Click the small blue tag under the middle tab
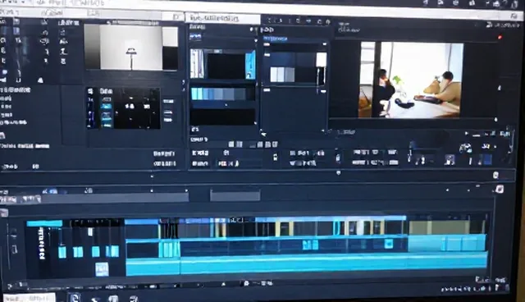This screenshot has width=525, height=302. click(195, 36)
